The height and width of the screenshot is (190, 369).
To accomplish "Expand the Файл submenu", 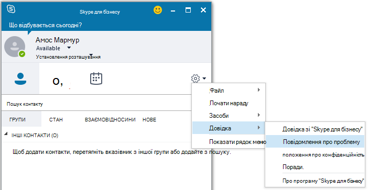I will pos(229,91).
